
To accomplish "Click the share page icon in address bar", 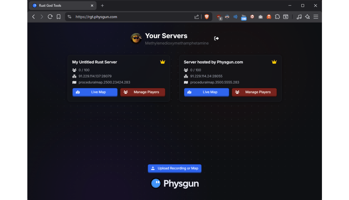I will (197, 17).
